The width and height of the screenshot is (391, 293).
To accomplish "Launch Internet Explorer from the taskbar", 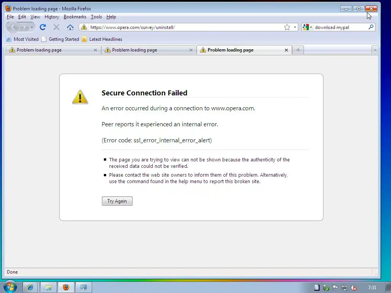I will point(30,287).
